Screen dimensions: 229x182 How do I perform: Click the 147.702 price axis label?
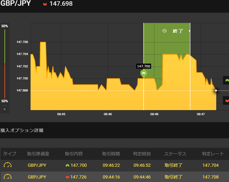(x=22, y=66)
